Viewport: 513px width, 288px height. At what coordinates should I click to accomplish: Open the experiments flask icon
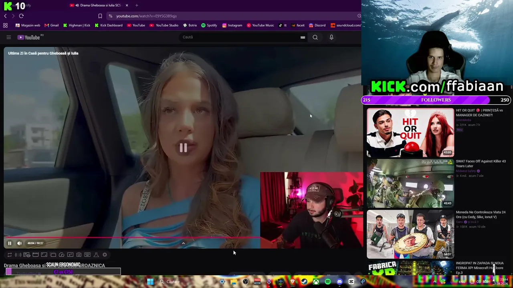[x=96, y=255]
